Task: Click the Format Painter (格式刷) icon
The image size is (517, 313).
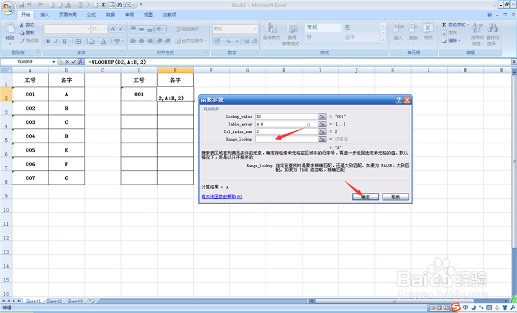Action: 22,41
